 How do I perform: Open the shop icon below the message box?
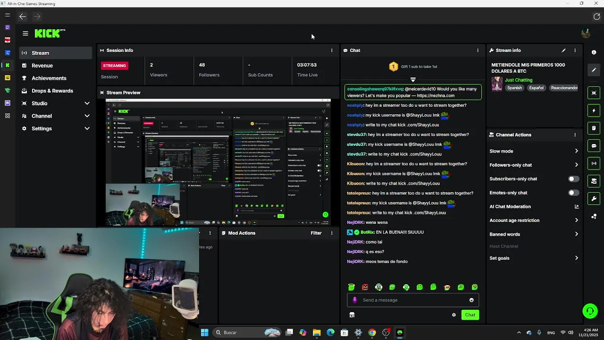[352, 315]
